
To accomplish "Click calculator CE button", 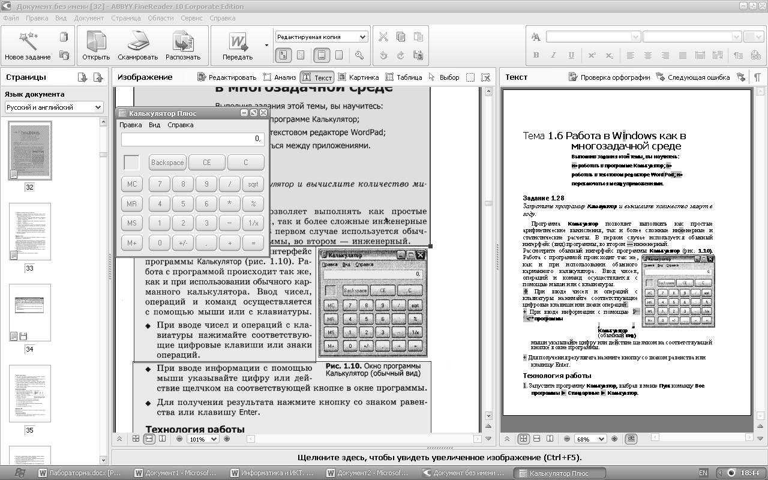I will point(207,162).
